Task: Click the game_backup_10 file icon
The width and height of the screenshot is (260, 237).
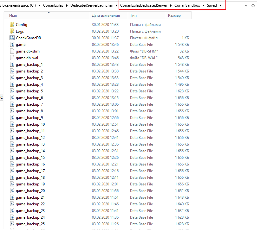Action: coord(12,124)
